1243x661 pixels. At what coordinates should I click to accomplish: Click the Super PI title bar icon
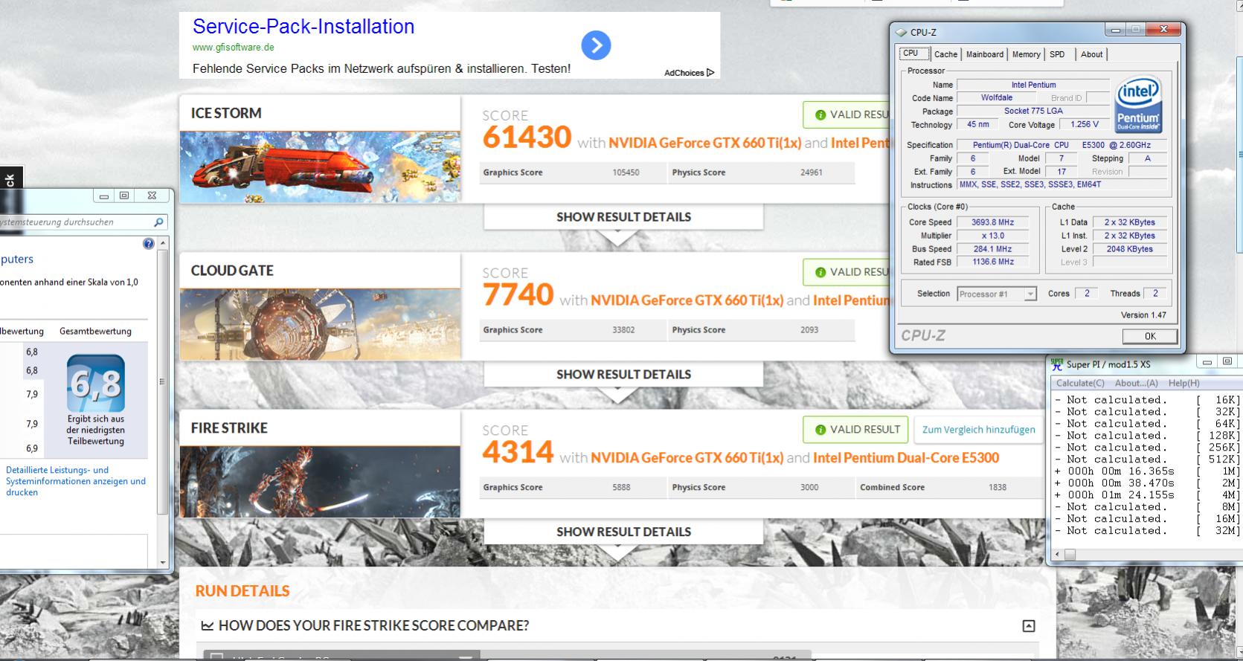(x=1057, y=364)
